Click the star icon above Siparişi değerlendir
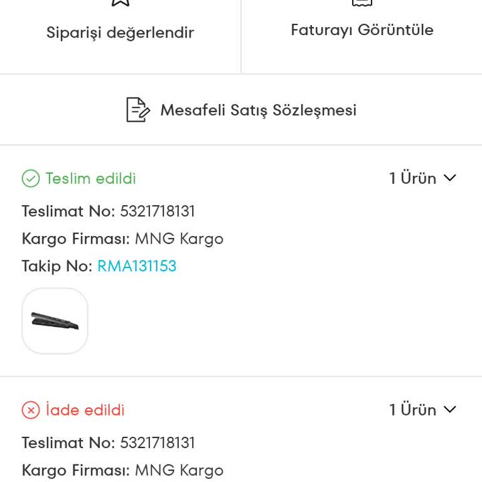 point(120,2)
